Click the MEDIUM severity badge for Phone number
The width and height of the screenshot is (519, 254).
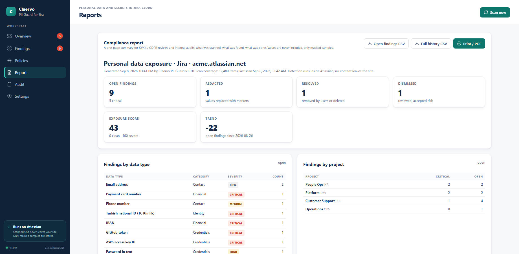click(x=236, y=204)
